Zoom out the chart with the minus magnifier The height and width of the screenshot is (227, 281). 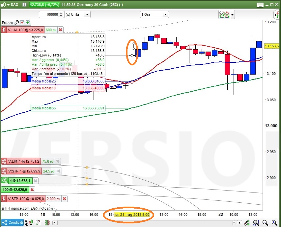pos(265,223)
